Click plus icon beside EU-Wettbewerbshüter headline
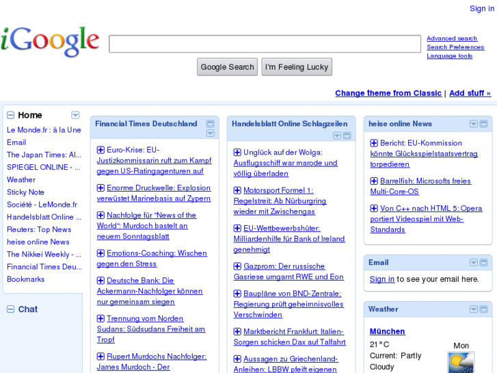 (x=237, y=228)
